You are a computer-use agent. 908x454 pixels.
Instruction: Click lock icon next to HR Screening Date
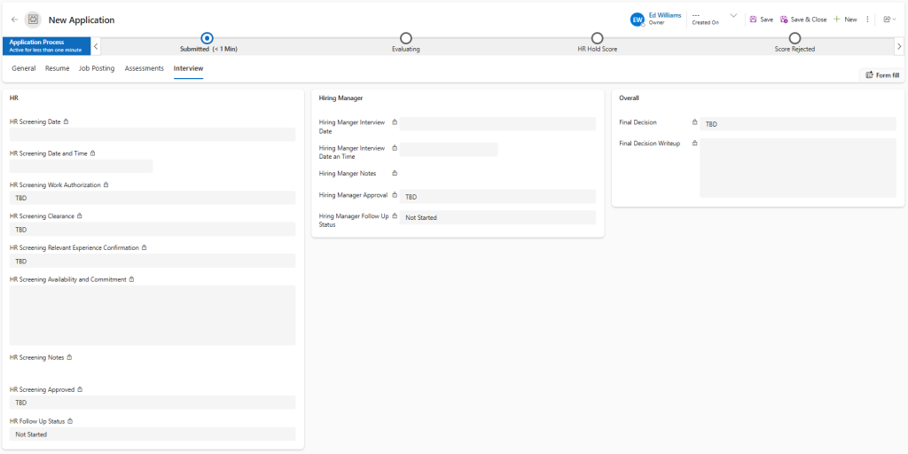[x=66, y=121]
